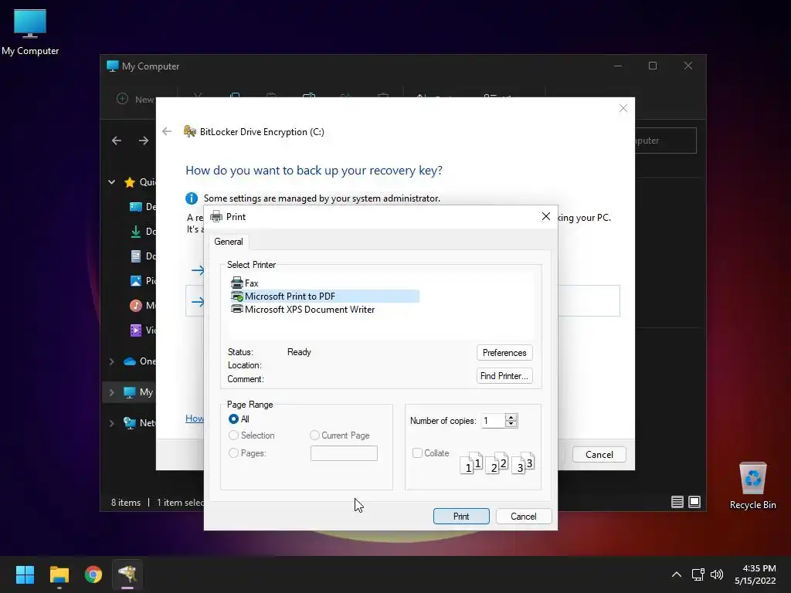
Task: Navigate forward in My Computer window
Action: click(144, 141)
